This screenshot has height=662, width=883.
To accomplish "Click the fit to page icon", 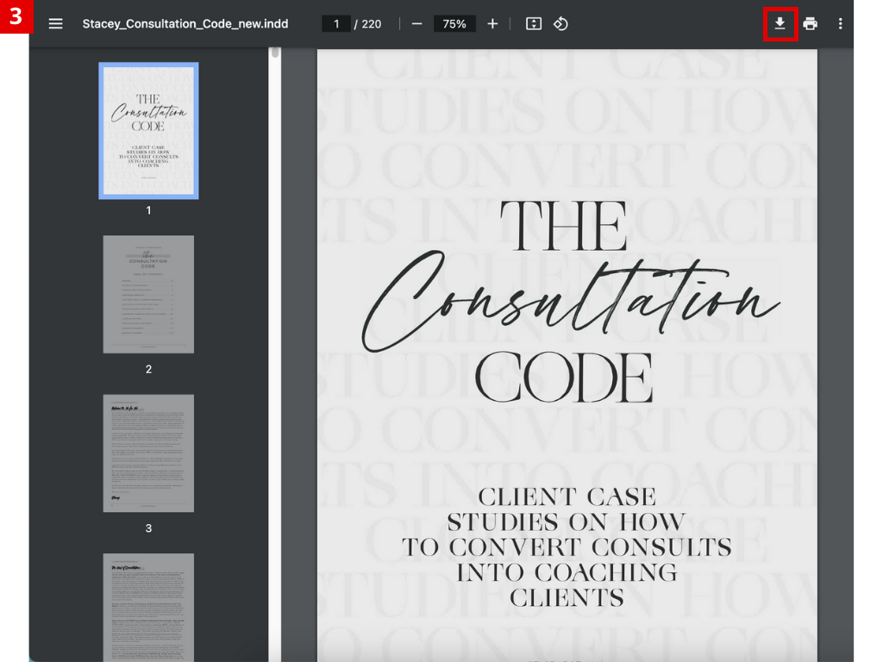I will tap(533, 23).
